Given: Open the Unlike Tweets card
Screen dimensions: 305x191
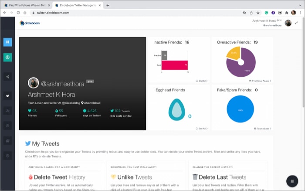Looking at the screenshot, I should point(146,176).
